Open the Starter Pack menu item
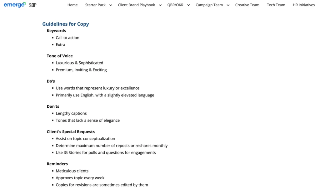The image size is (320, 195). click(x=95, y=5)
